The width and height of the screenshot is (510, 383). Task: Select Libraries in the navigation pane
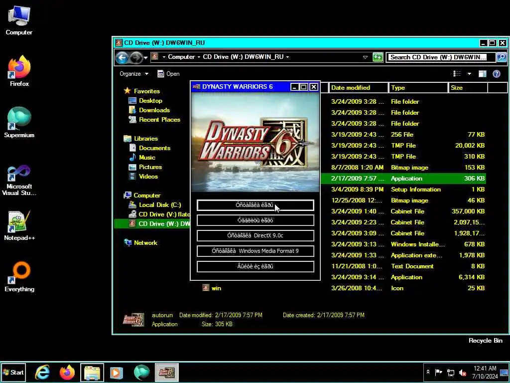click(x=146, y=139)
